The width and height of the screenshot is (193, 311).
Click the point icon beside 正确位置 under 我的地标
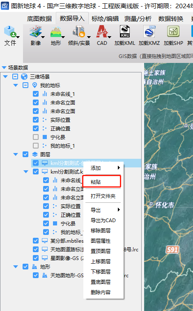point(45,128)
